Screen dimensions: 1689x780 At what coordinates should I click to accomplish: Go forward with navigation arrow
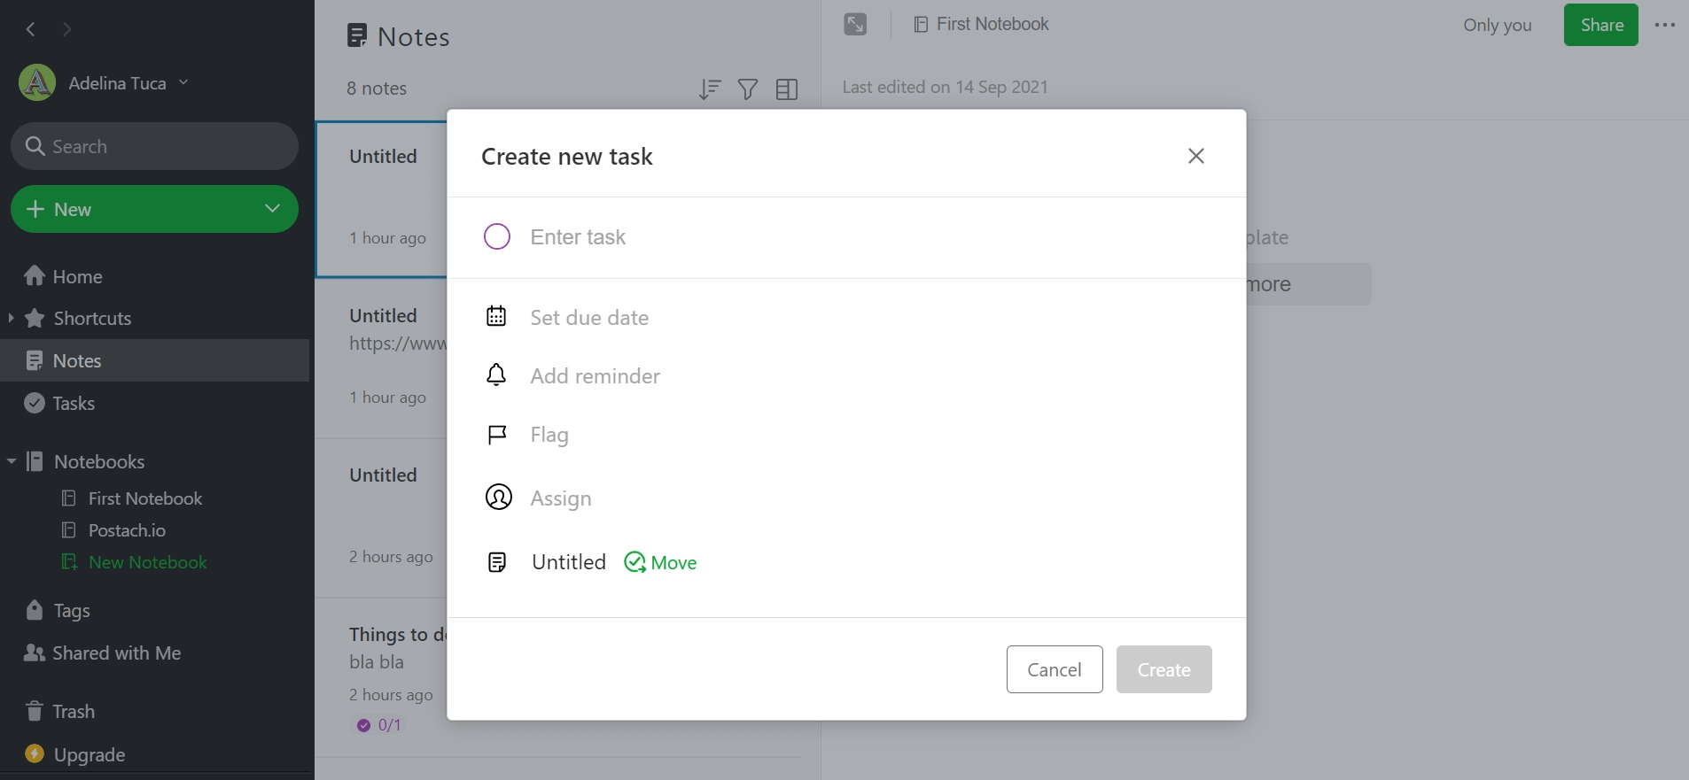coord(67,29)
